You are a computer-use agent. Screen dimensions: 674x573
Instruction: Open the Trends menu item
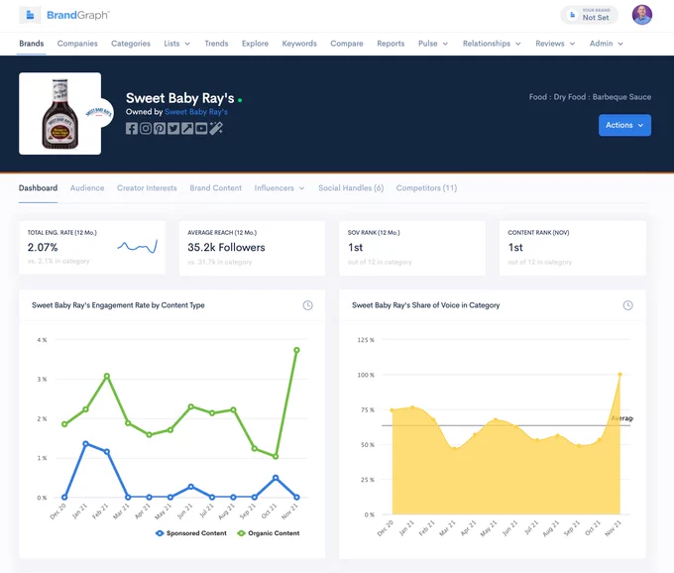click(216, 44)
